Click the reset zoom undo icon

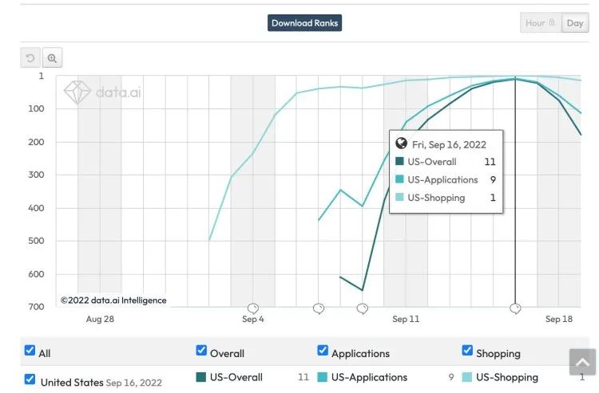pos(31,58)
